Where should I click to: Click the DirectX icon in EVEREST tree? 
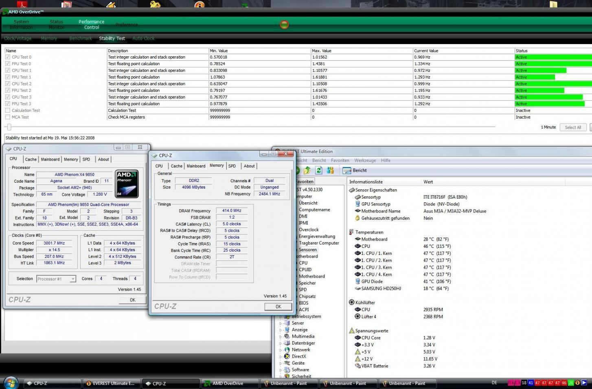[x=287, y=356]
